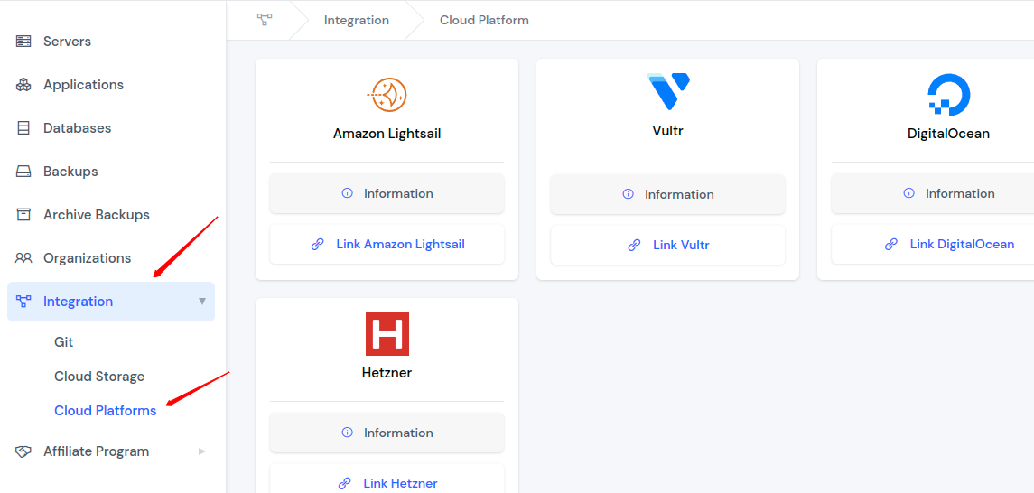This screenshot has width=1034, height=493.
Task: Click the DigitalOcean card title
Action: tap(948, 134)
